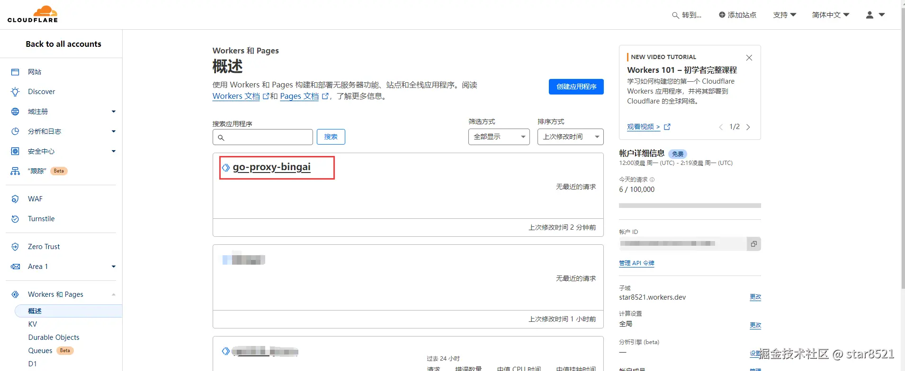Go to previous tutorial card arrow
Viewport: 905px width, 371px height.
click(x=721, y=127)
